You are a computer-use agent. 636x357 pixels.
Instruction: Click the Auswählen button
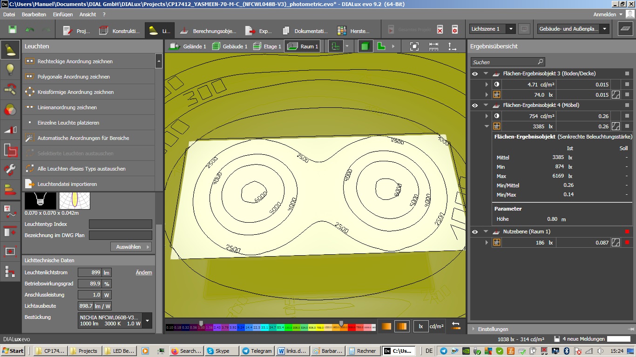(131, 247)
